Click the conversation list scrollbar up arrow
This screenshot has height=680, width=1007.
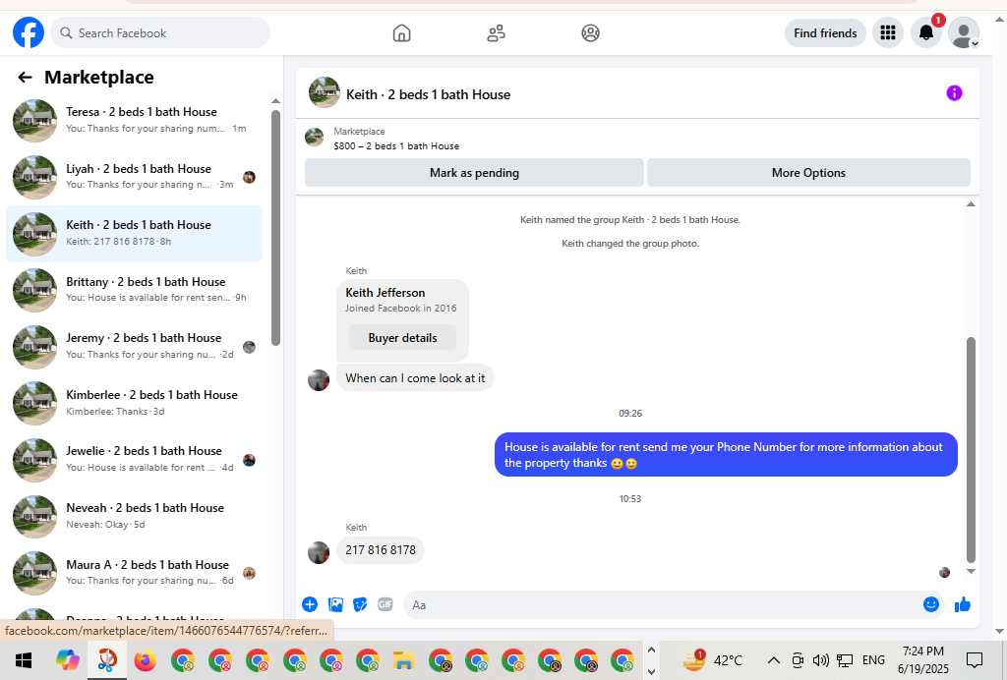tap(275, 100)
